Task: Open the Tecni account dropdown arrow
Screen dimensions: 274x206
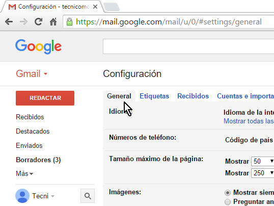Action: click(x=52, y=196)
